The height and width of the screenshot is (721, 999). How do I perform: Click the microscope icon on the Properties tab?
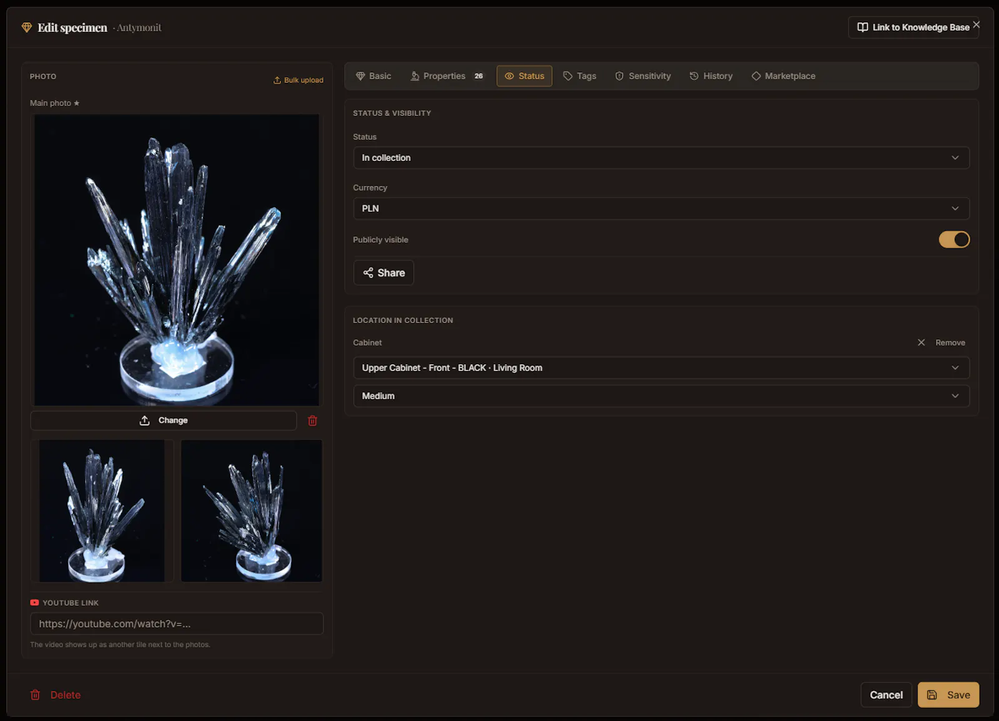[415, 76]
